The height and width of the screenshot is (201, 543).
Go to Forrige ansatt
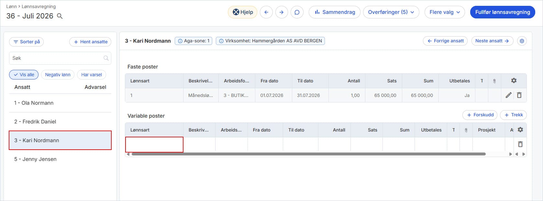tap(445, 41)
